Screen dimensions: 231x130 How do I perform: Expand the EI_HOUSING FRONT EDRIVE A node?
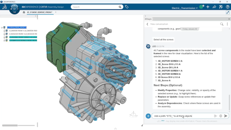pos(4,37)
